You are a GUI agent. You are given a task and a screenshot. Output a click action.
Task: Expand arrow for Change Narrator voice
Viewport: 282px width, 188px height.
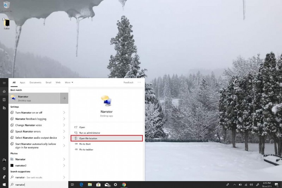[x=64, y=125]
